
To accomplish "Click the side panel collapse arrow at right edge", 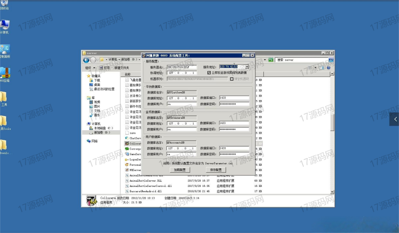I will (395, 119).
